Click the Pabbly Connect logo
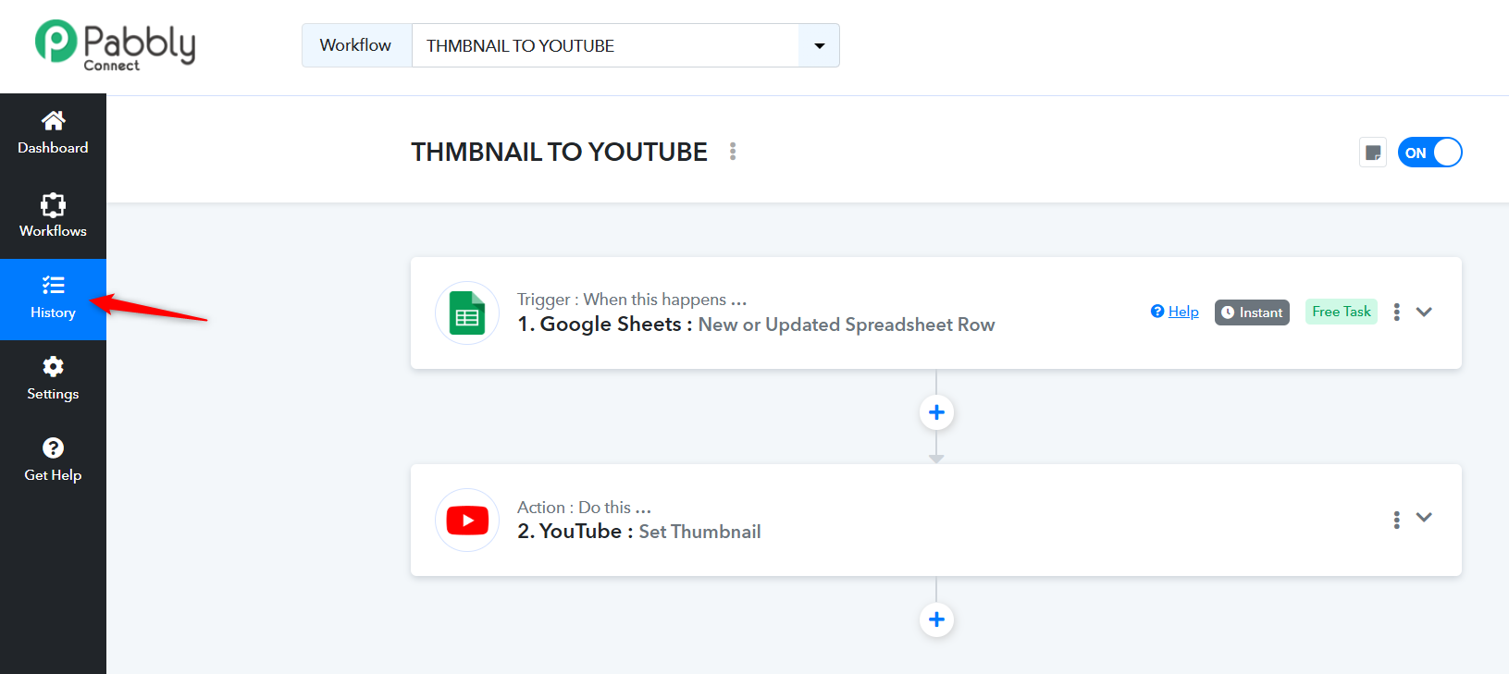1509x674 pixels. tap(115, 44)
